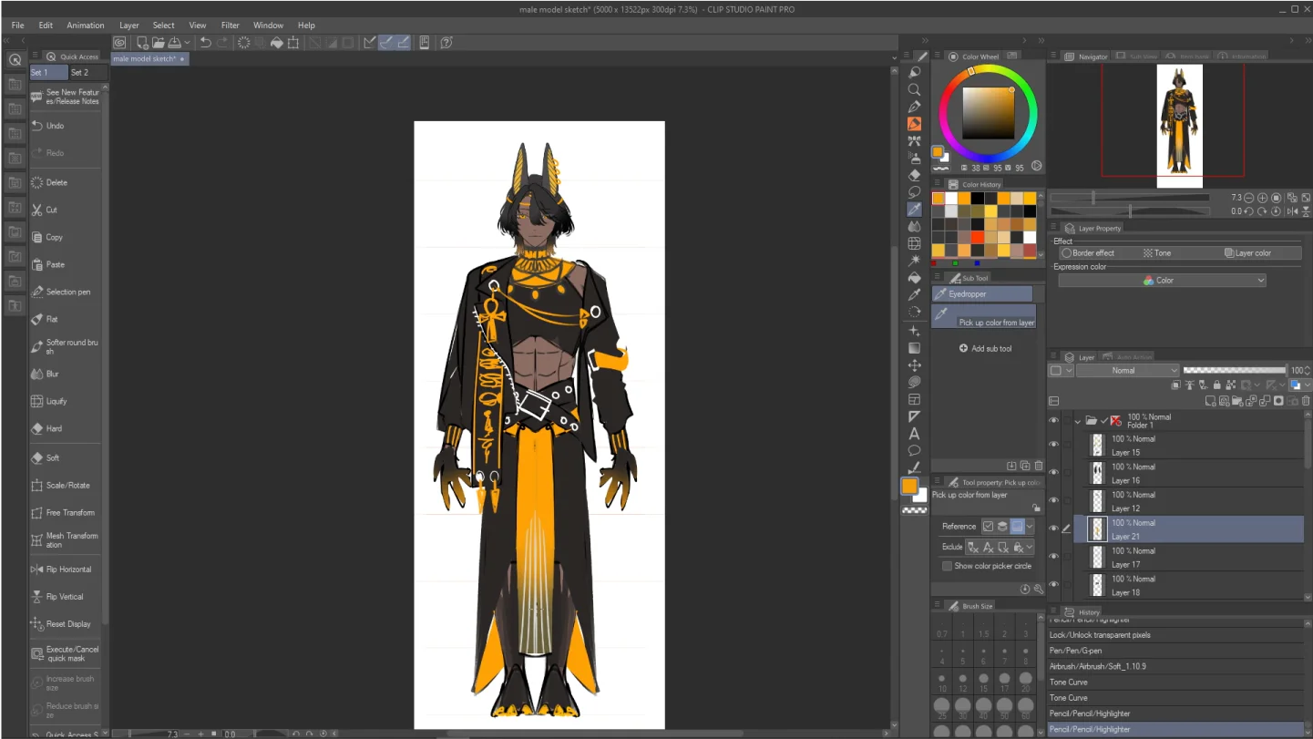Switch to the male model sketch document tab
The height and width of the screenshot is (739, 1313).
(149, 58)
